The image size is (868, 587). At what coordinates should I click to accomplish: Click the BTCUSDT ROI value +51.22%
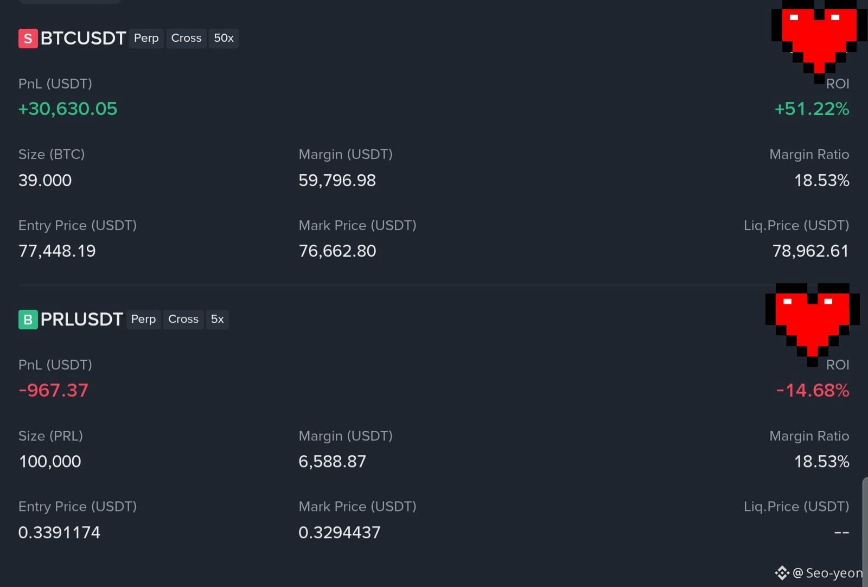coord(812,109)
